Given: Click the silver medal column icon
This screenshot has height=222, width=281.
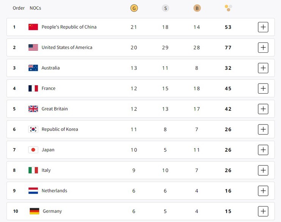Looking at the screenshot, I should pyautogui.click(x=165, y=8).
